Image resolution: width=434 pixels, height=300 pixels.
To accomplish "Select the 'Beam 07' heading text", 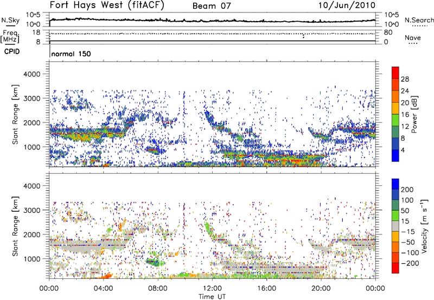I will click(x=212, y=6).
